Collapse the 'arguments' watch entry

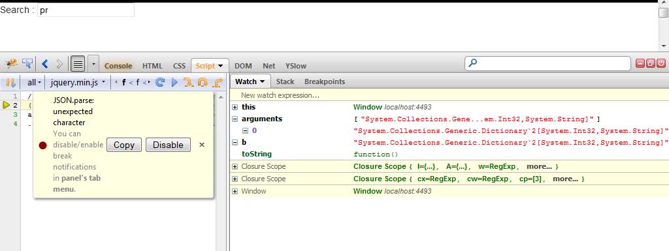pos(235,119)
